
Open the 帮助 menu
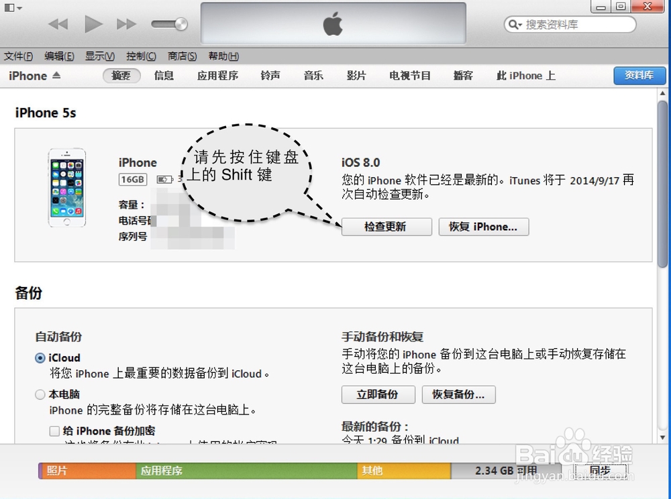point(223,56)
